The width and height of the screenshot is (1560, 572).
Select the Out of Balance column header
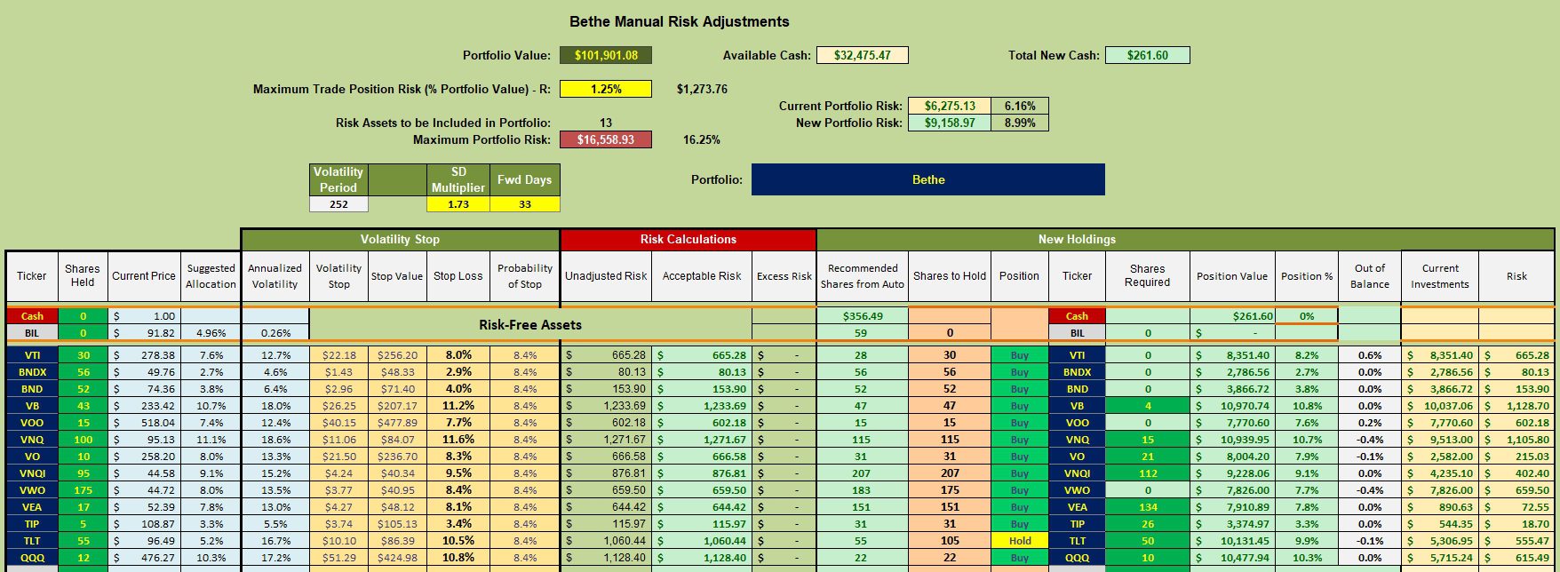point(1370,276)
